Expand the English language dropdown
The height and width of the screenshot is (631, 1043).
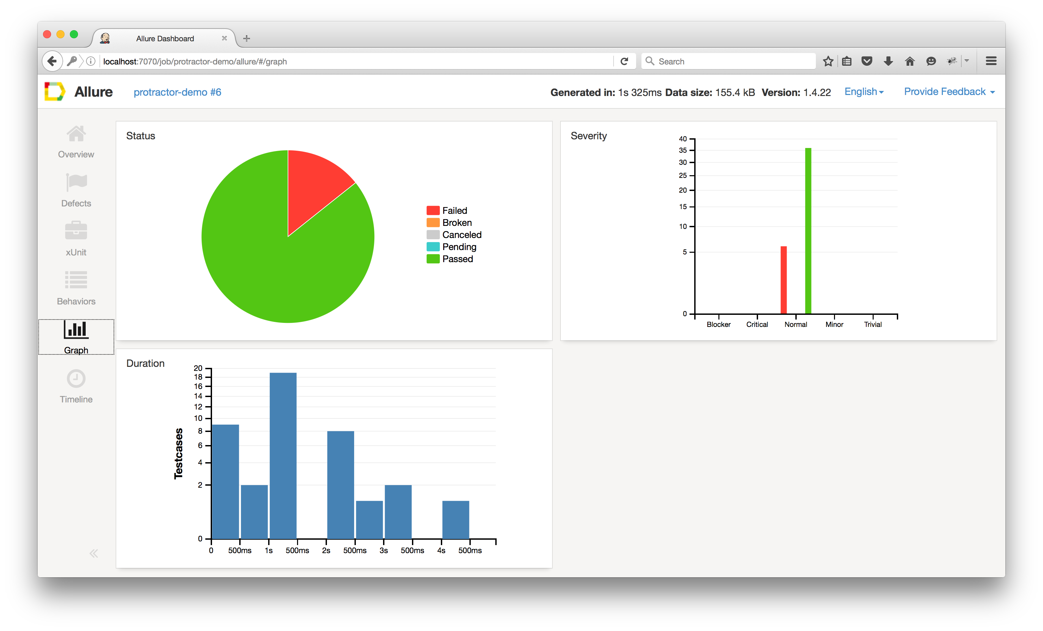(x=864, y=92)
